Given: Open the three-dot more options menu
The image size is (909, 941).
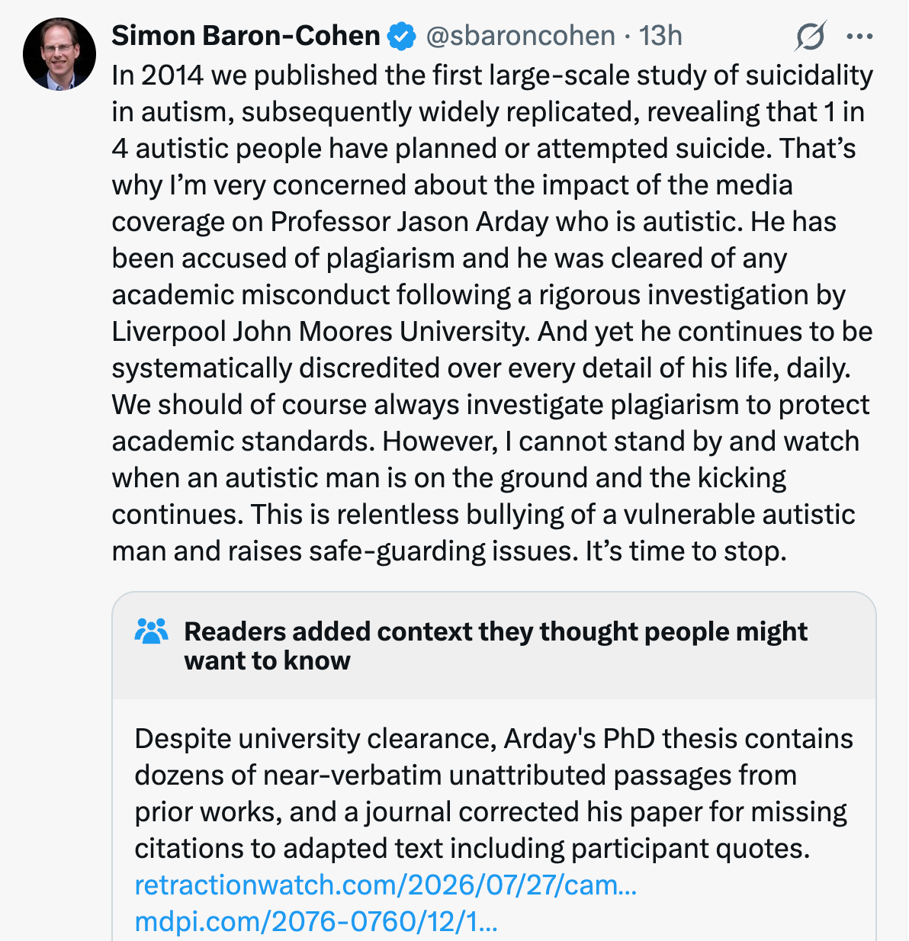Looking at the screenshot, I should click(859, 36).
